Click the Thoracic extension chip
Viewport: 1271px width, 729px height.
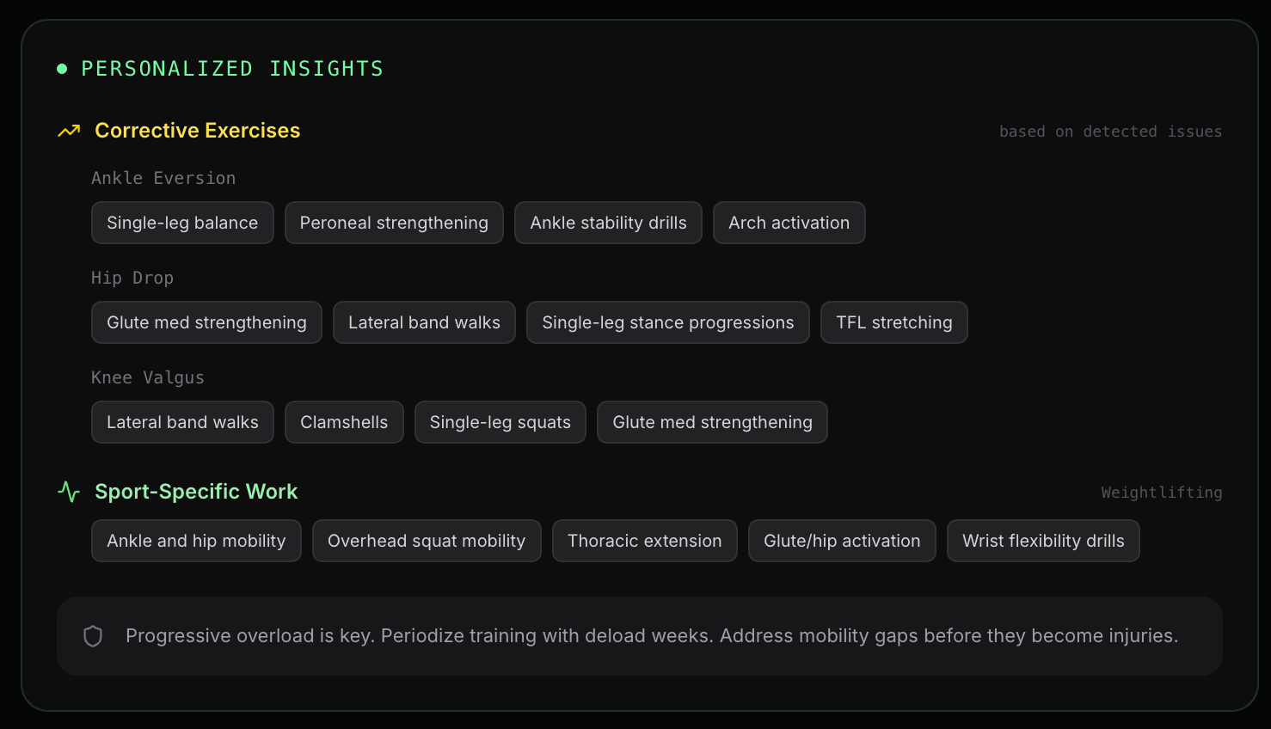[x=644, y=541]
